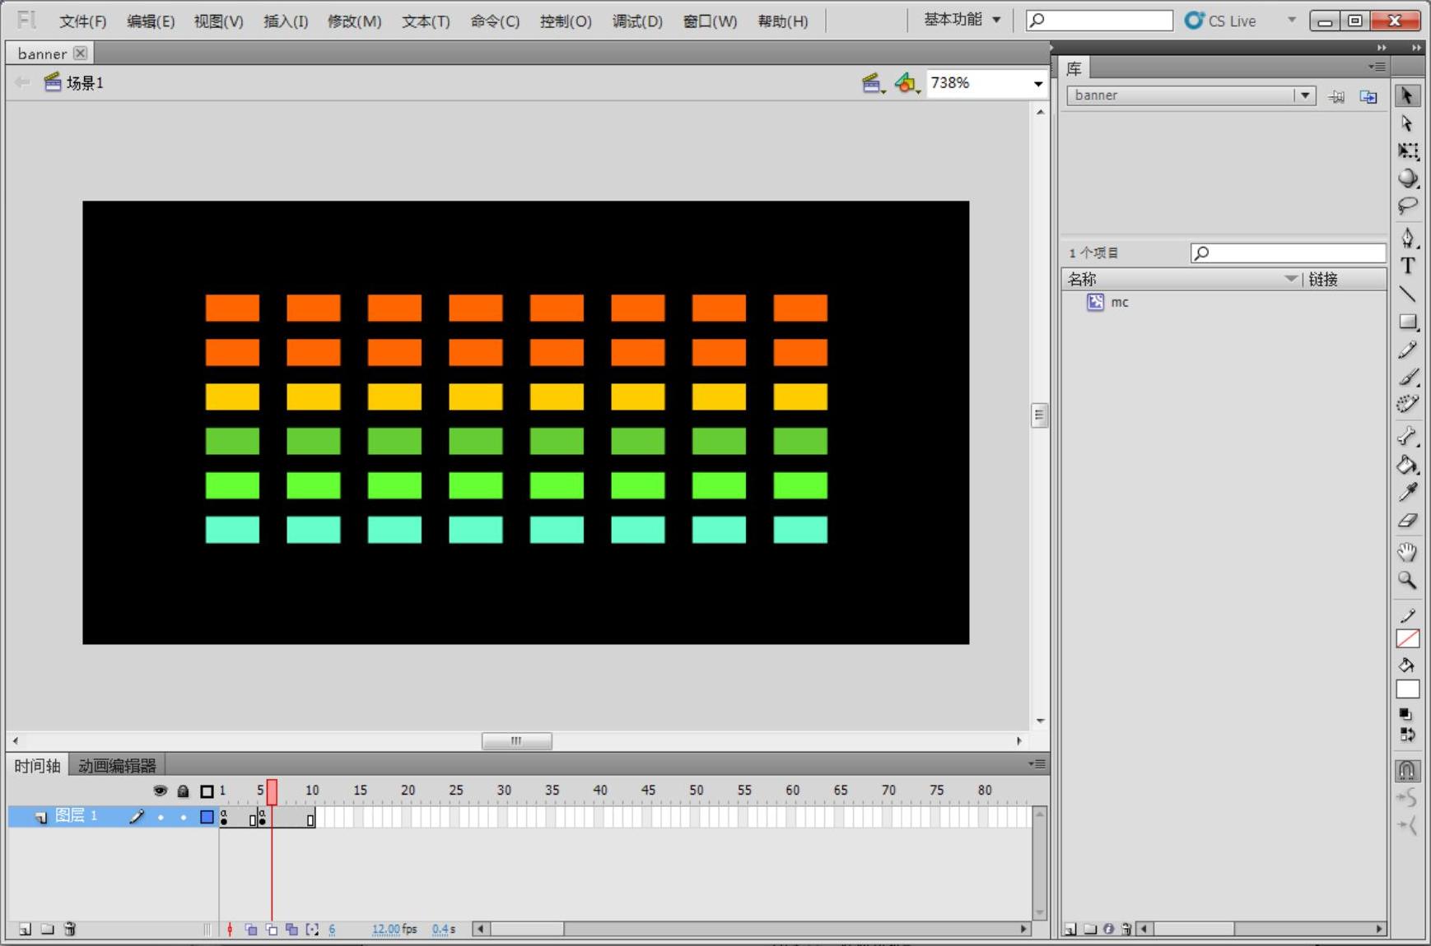Select the Selection (arrow) tool
The image size is (1431, 946).
point(1407,95)
